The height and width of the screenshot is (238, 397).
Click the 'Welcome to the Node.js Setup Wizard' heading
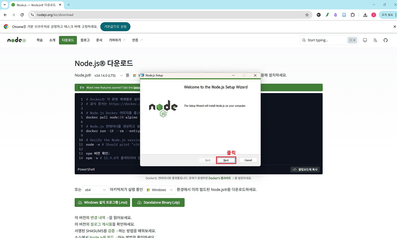click(x=216, y=87)
